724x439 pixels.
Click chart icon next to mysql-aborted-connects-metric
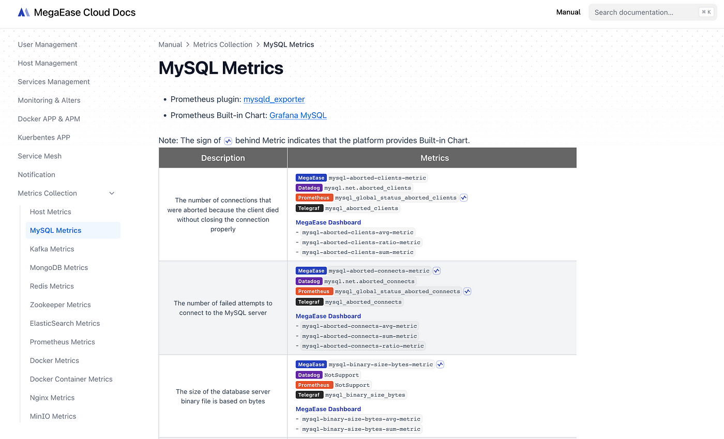point(436,270)
